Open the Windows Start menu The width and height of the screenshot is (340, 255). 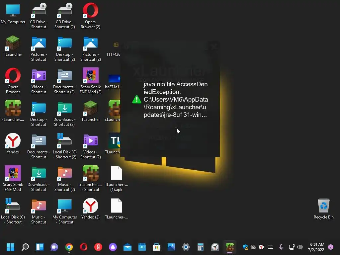(x=10, y=247)
